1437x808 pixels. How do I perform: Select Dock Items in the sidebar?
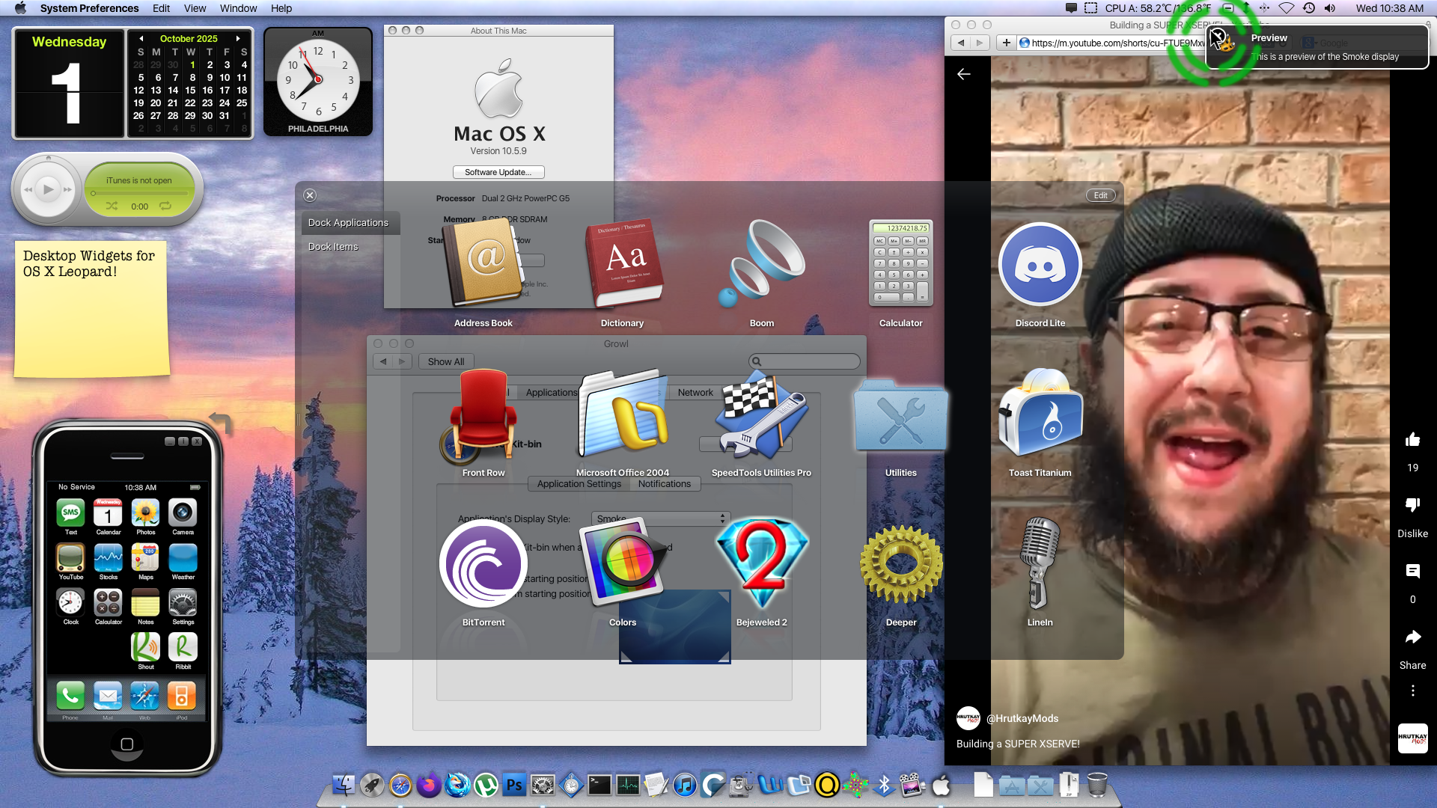[333, 246]
